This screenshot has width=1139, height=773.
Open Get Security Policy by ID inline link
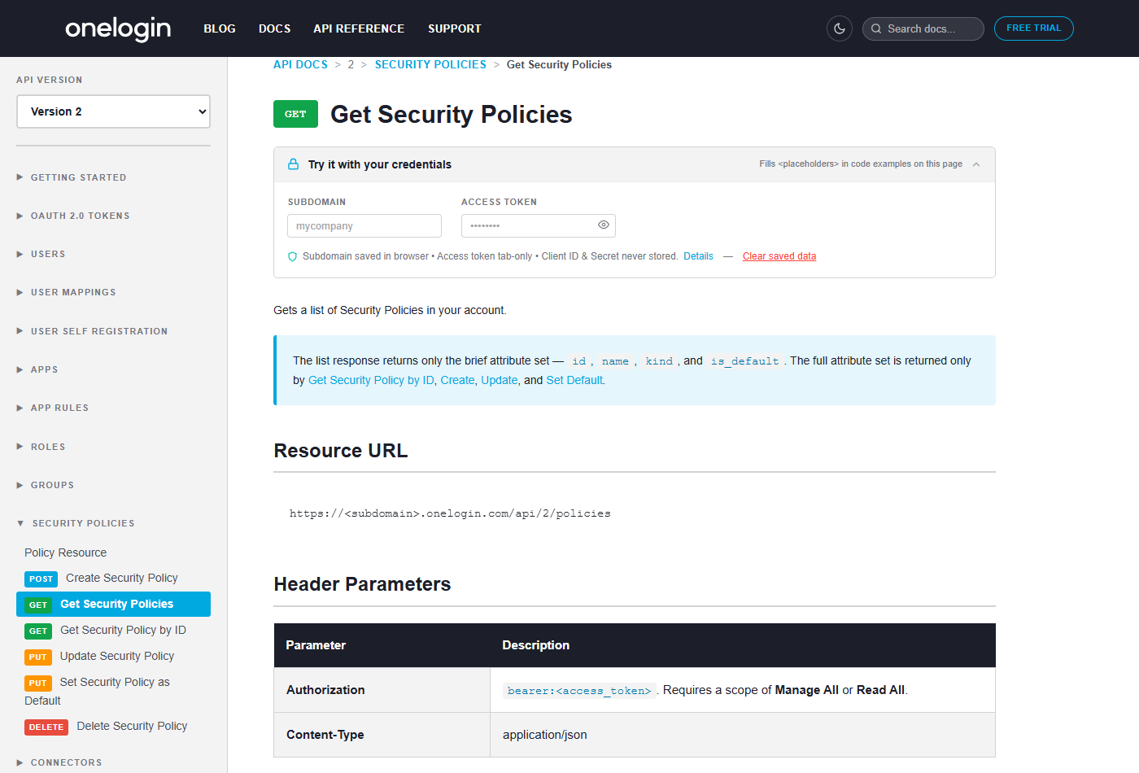tap(371, 380)
